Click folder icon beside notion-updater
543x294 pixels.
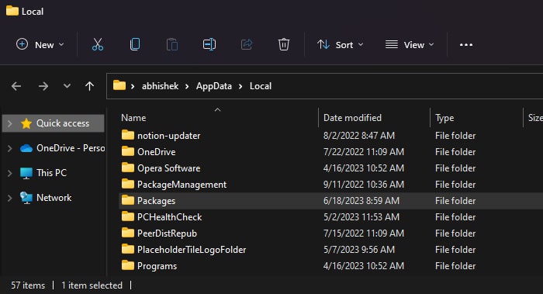click(128, 135)
